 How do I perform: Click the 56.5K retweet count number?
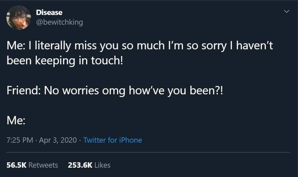tap(16, 165)
